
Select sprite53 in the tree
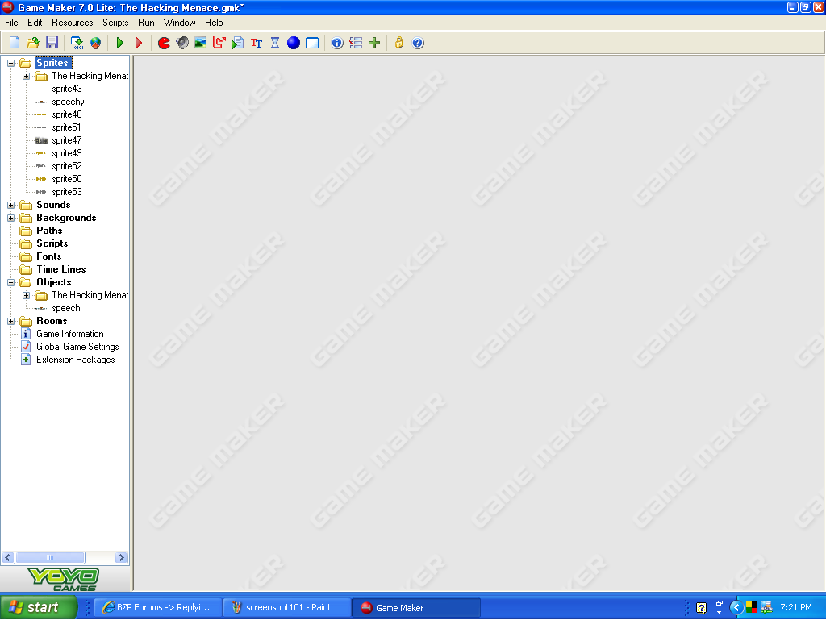tap(67, 192)
